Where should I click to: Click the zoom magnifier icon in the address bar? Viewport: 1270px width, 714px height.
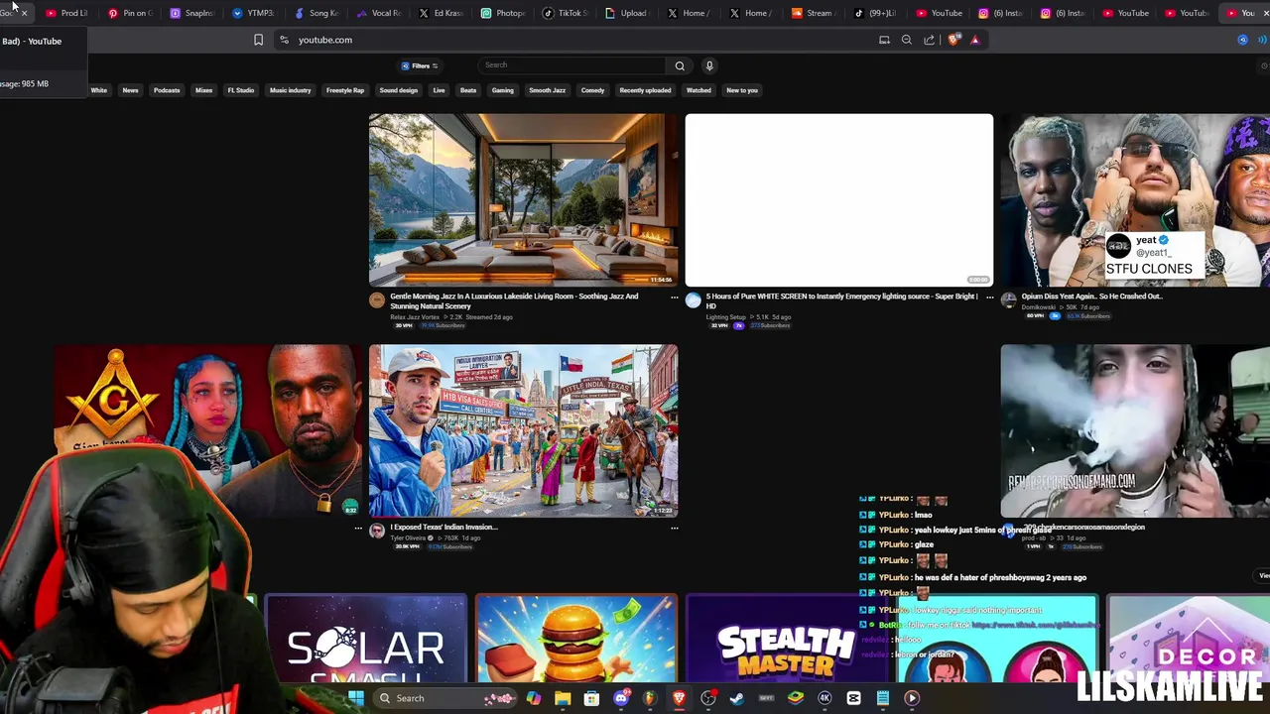pos(907,40)
